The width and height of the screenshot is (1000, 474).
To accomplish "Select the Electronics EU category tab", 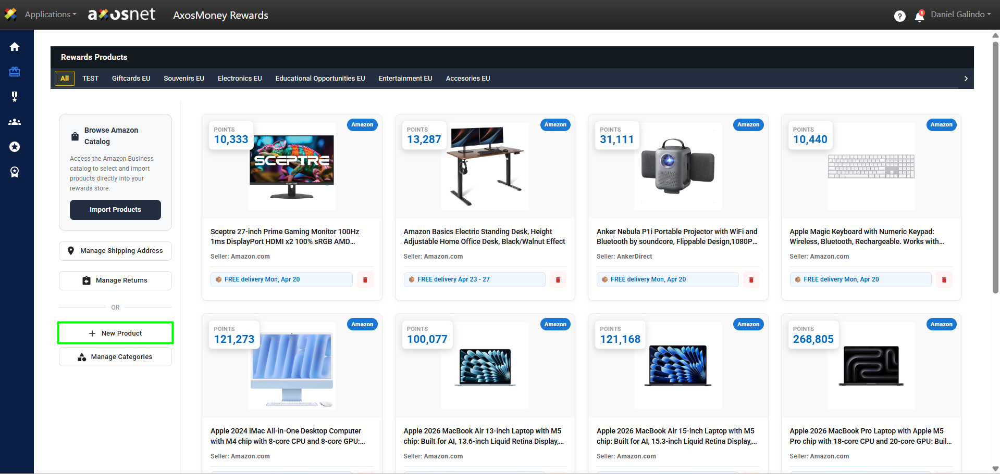I will [x=240, y=79].
